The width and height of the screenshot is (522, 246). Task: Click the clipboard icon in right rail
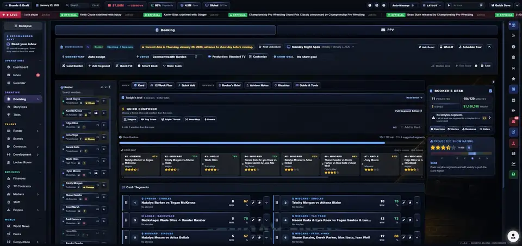[x=513, y=57]
